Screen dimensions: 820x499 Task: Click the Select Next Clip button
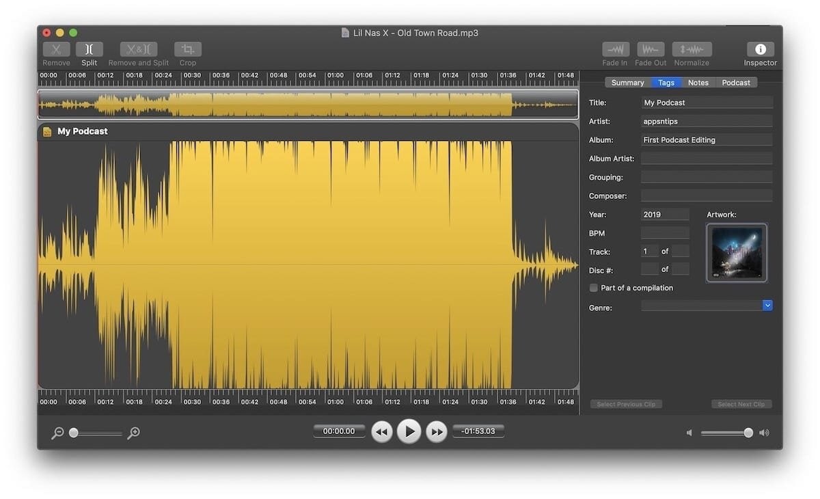(x=741, y=404)
